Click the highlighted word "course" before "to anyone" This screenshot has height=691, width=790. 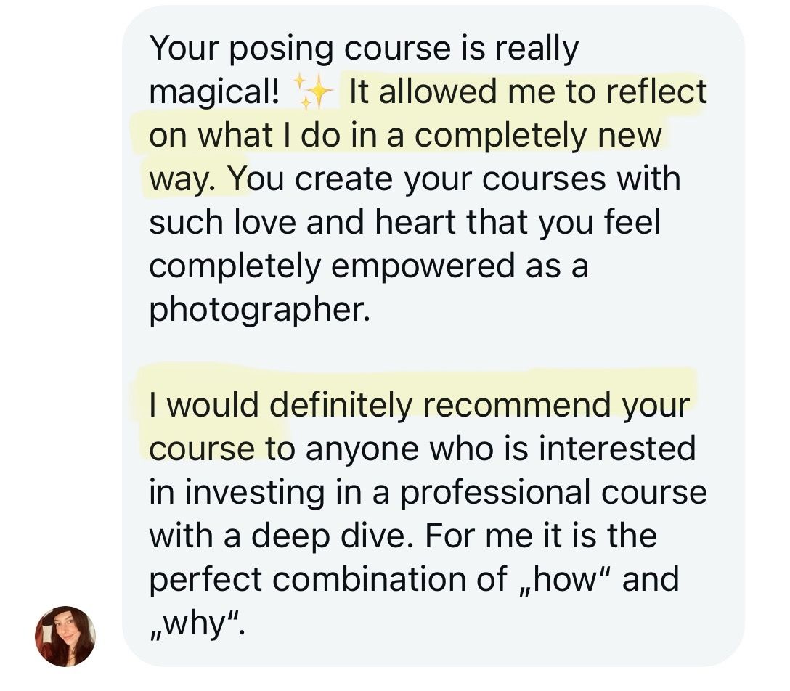pyautogui.click(x=202, y=449)
